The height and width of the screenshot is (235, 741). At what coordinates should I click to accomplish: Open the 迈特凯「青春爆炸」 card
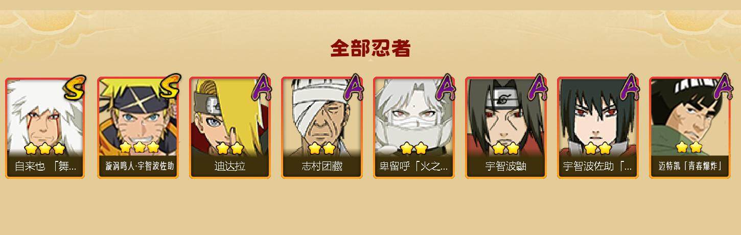click(690, 128)
